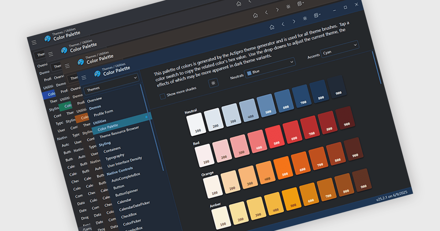Maximize the blue front window
440x231 pixels.
point(345,7)
